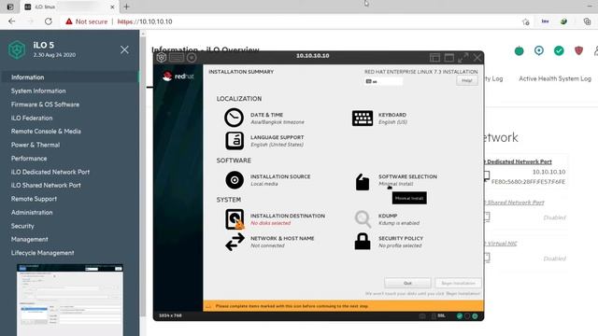Go back in the browser
This screenshot has height=336, width=598.
(x=12, y=21)
